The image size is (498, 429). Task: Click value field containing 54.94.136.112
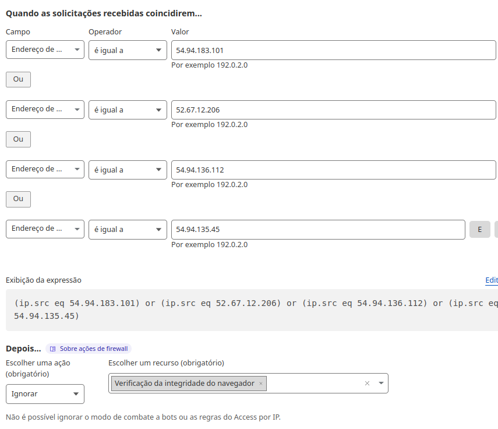(334, 170)
